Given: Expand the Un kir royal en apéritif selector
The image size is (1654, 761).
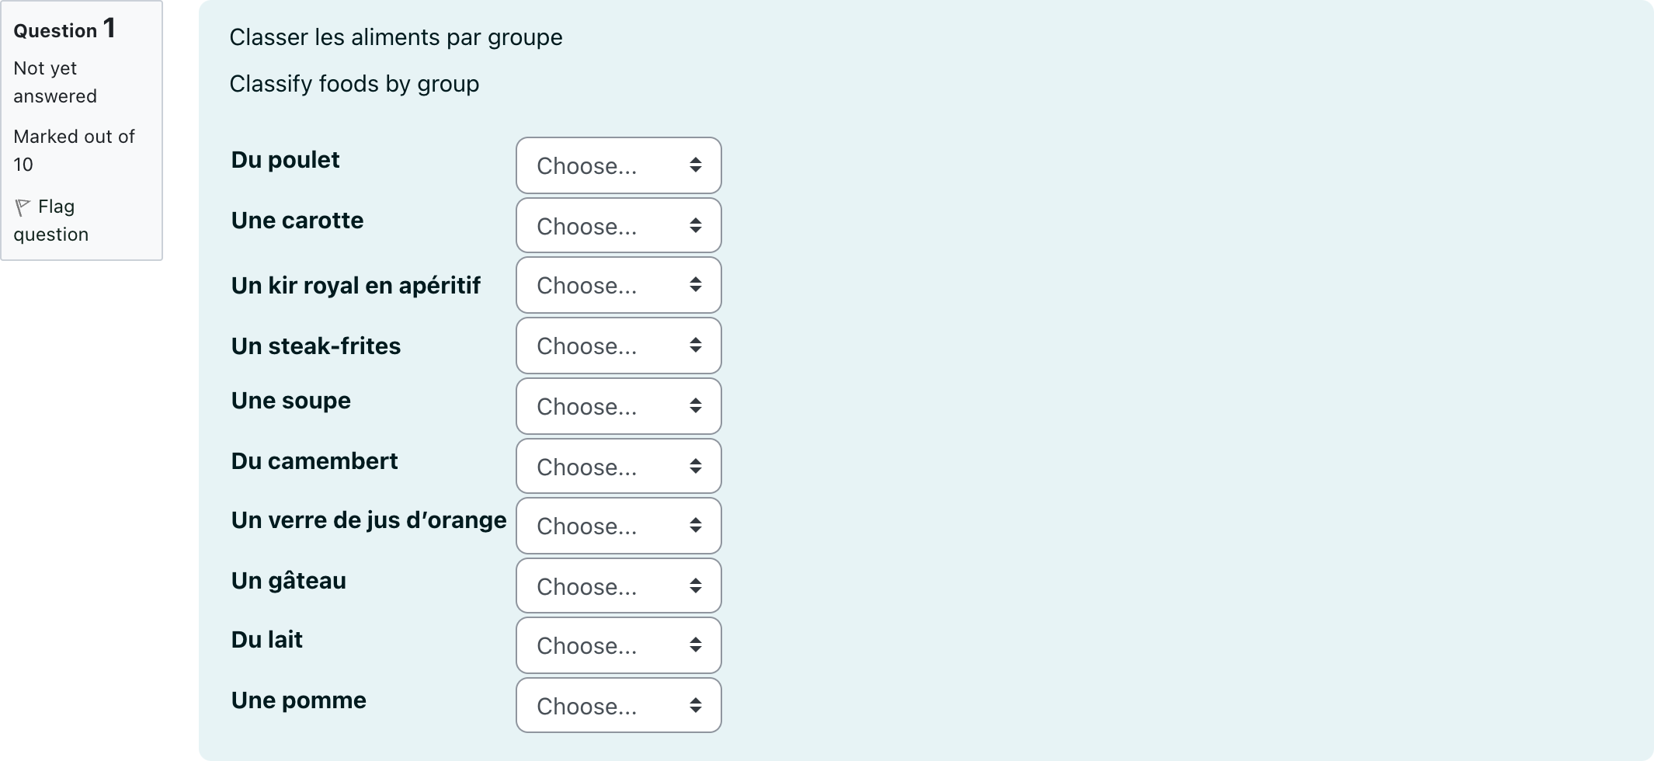Looking at the screenshot, I should click(619, 285).
